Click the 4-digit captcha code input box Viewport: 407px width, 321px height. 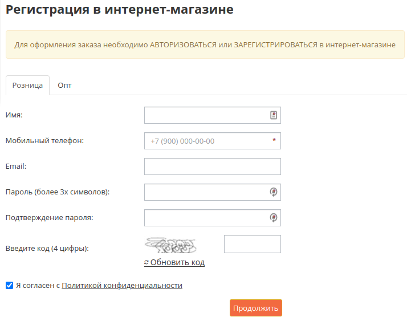(x=253, y=244)
